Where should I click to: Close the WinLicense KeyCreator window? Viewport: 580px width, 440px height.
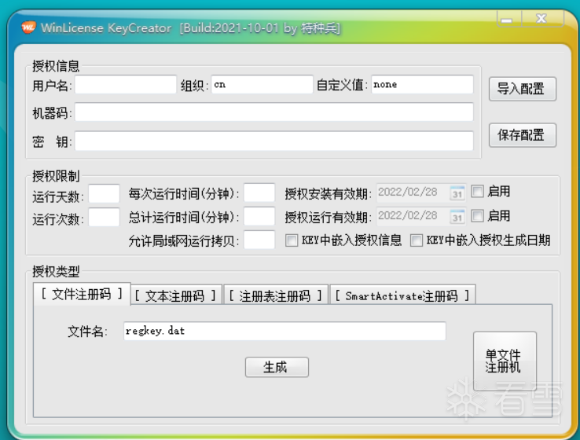click(542, 19)
